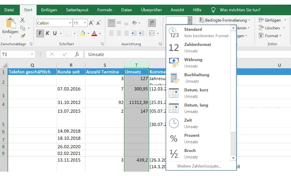Viewport: 291px width, 176px height.
Task: Toggle bold formatting with the F button
Action: click(x=40, y=33)
